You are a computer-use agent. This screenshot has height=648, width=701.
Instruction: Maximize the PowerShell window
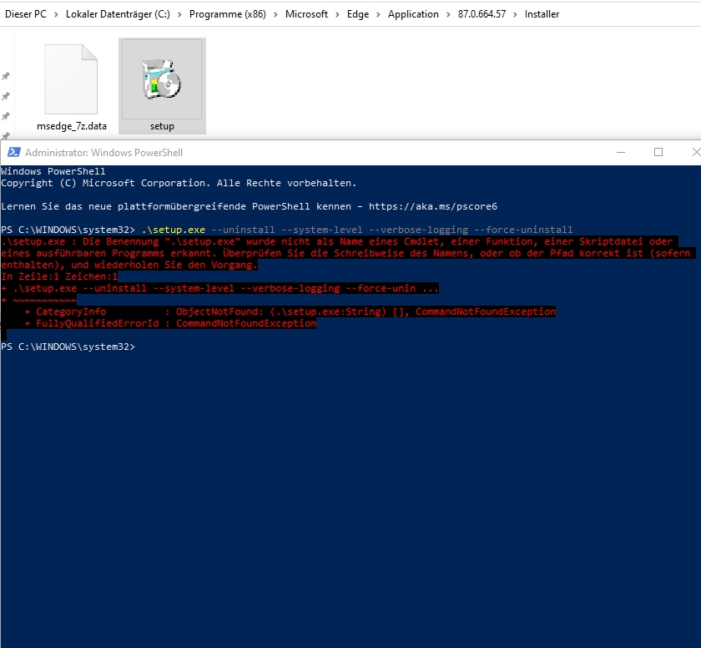coord(658,153)
